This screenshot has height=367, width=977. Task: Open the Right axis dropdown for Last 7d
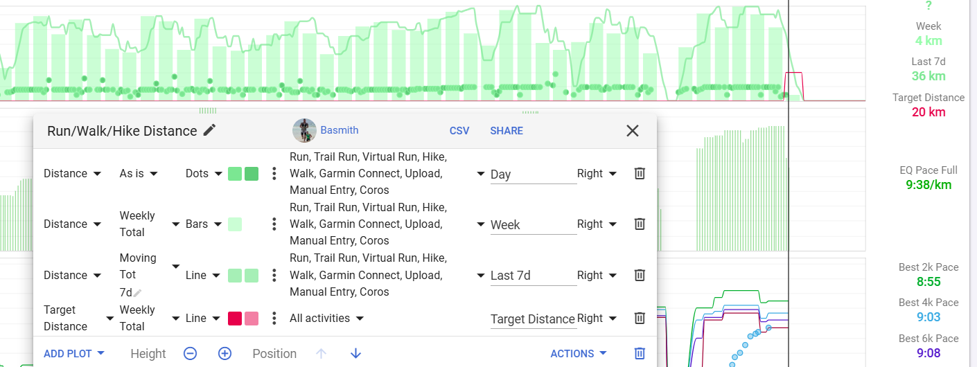coord(597,275)
